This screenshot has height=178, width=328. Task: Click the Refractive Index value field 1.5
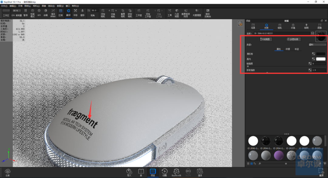point(319,70)
